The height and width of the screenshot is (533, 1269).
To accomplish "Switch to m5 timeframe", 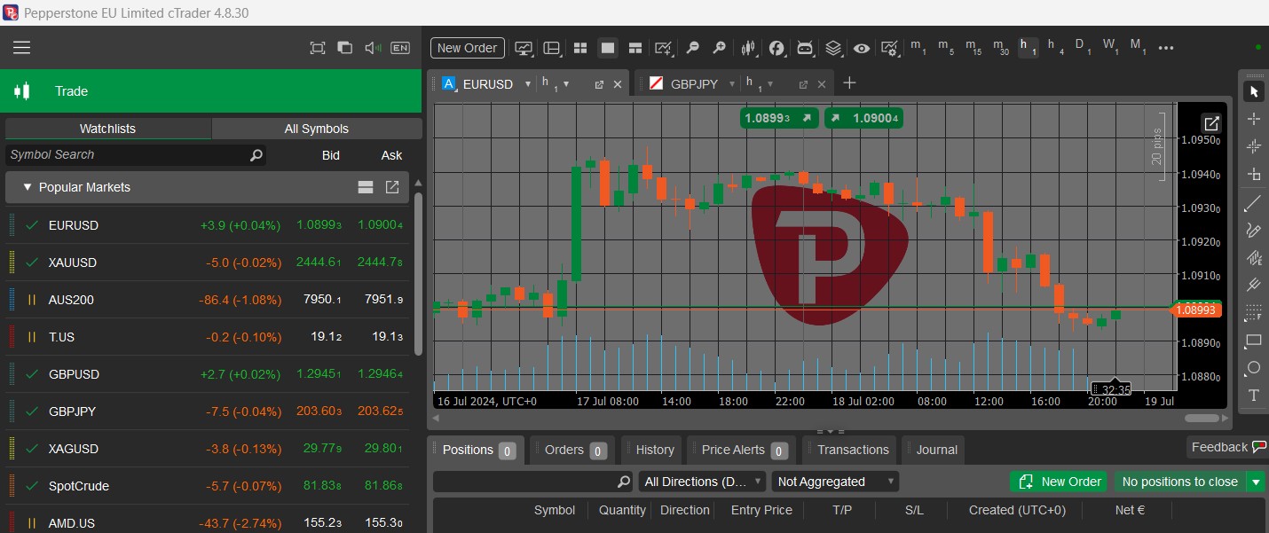I will (x=946, y=47).
